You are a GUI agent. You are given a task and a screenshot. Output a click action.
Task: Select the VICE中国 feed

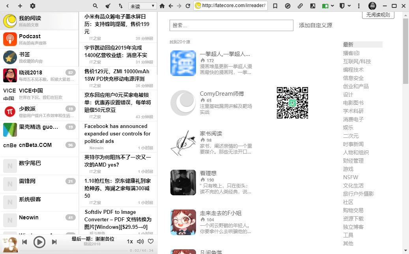[39, 93]
